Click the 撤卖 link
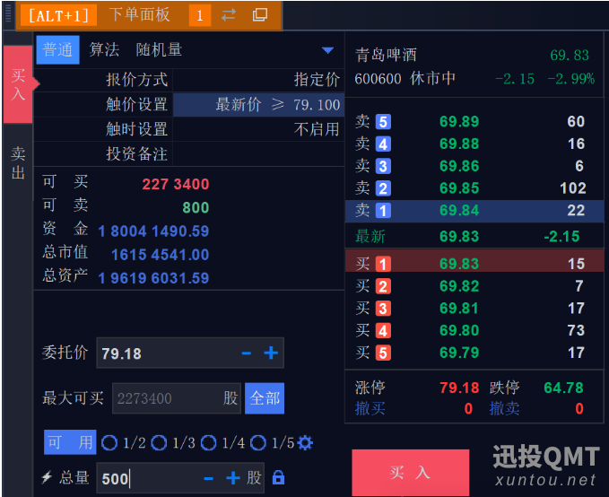 point(504,408)
